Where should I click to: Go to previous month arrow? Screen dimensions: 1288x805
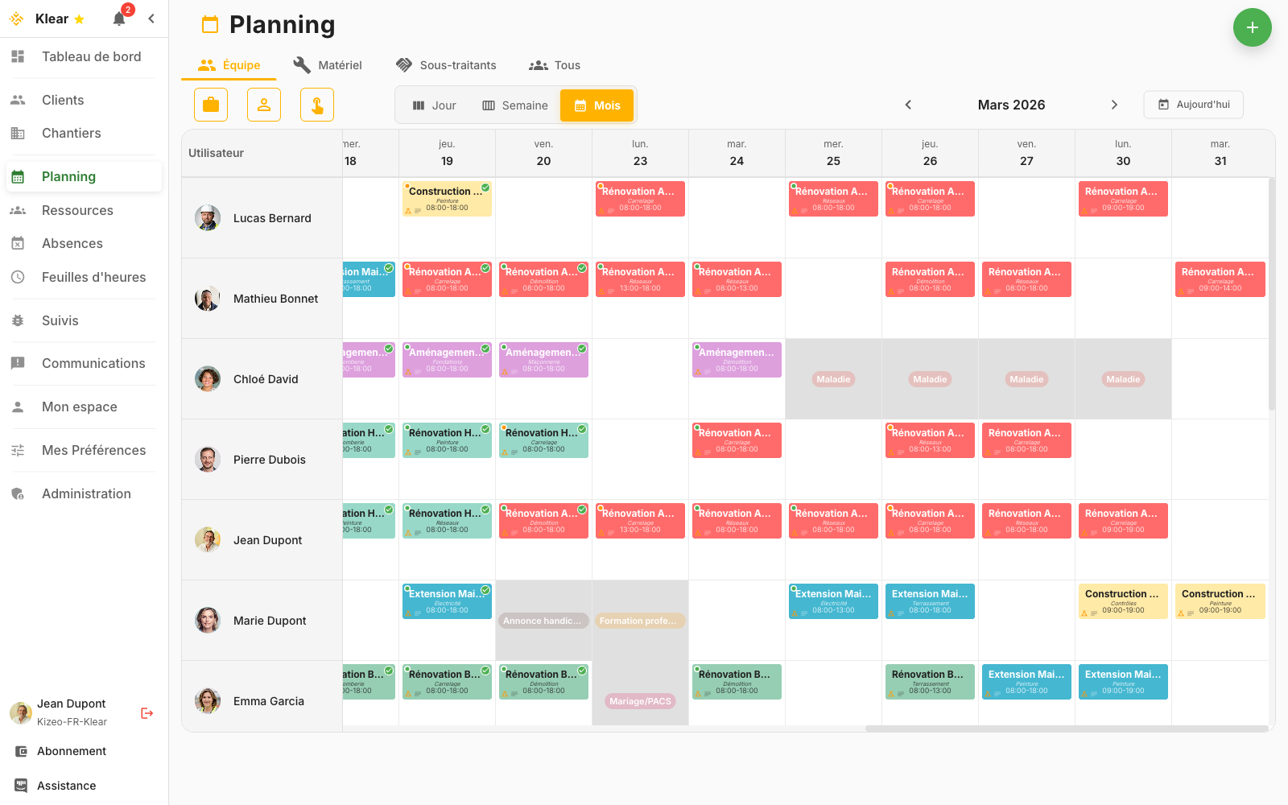point(908,105)
